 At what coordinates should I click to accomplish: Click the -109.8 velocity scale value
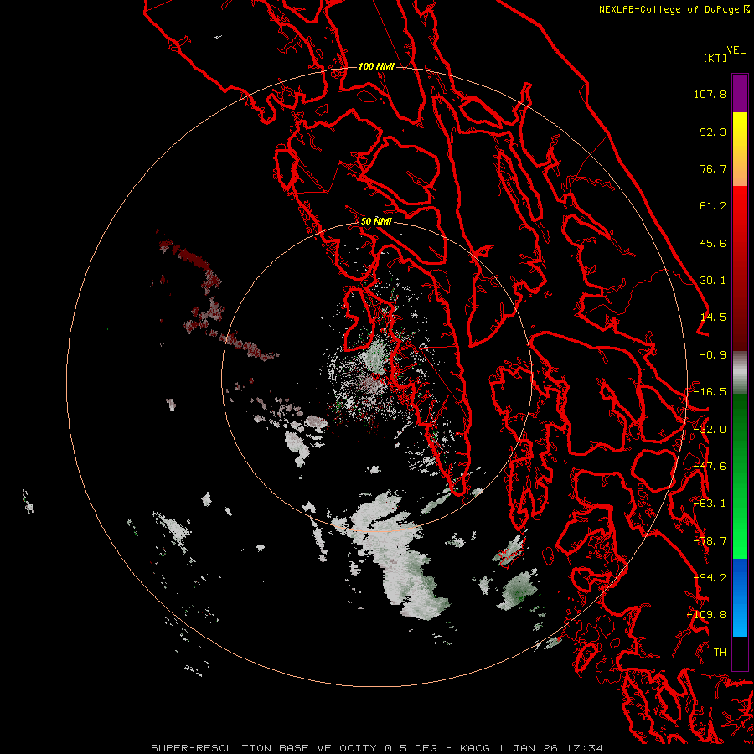707,615
